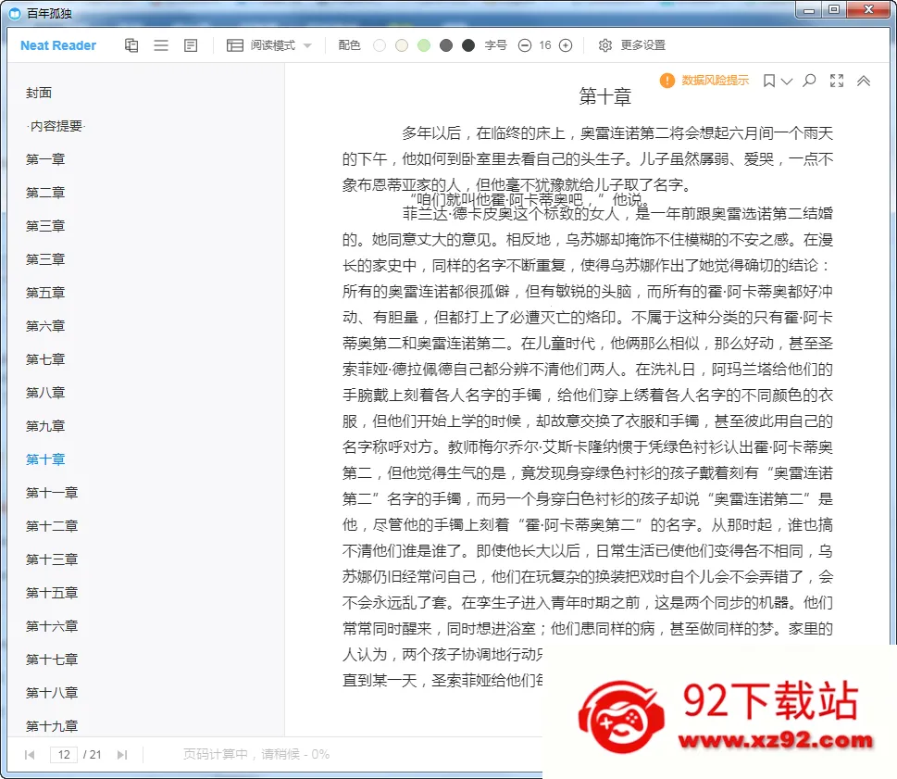
Task: Click the 数据风险提示 warning link
Action: coord(704,81)
